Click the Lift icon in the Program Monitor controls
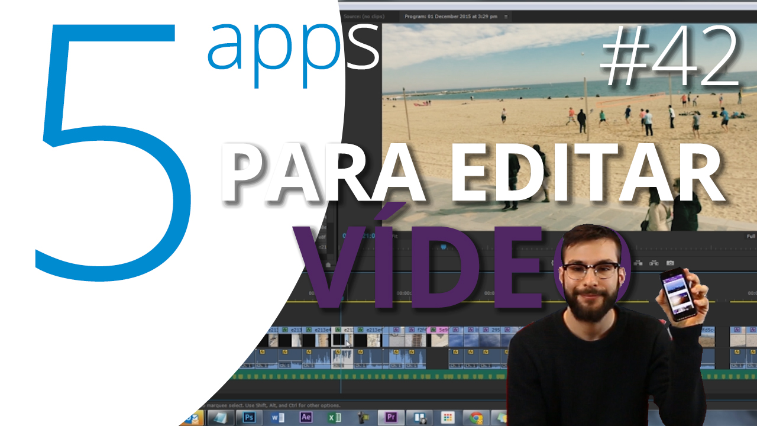757x426 pixels. pyautogui.click(x=639, y=263)
